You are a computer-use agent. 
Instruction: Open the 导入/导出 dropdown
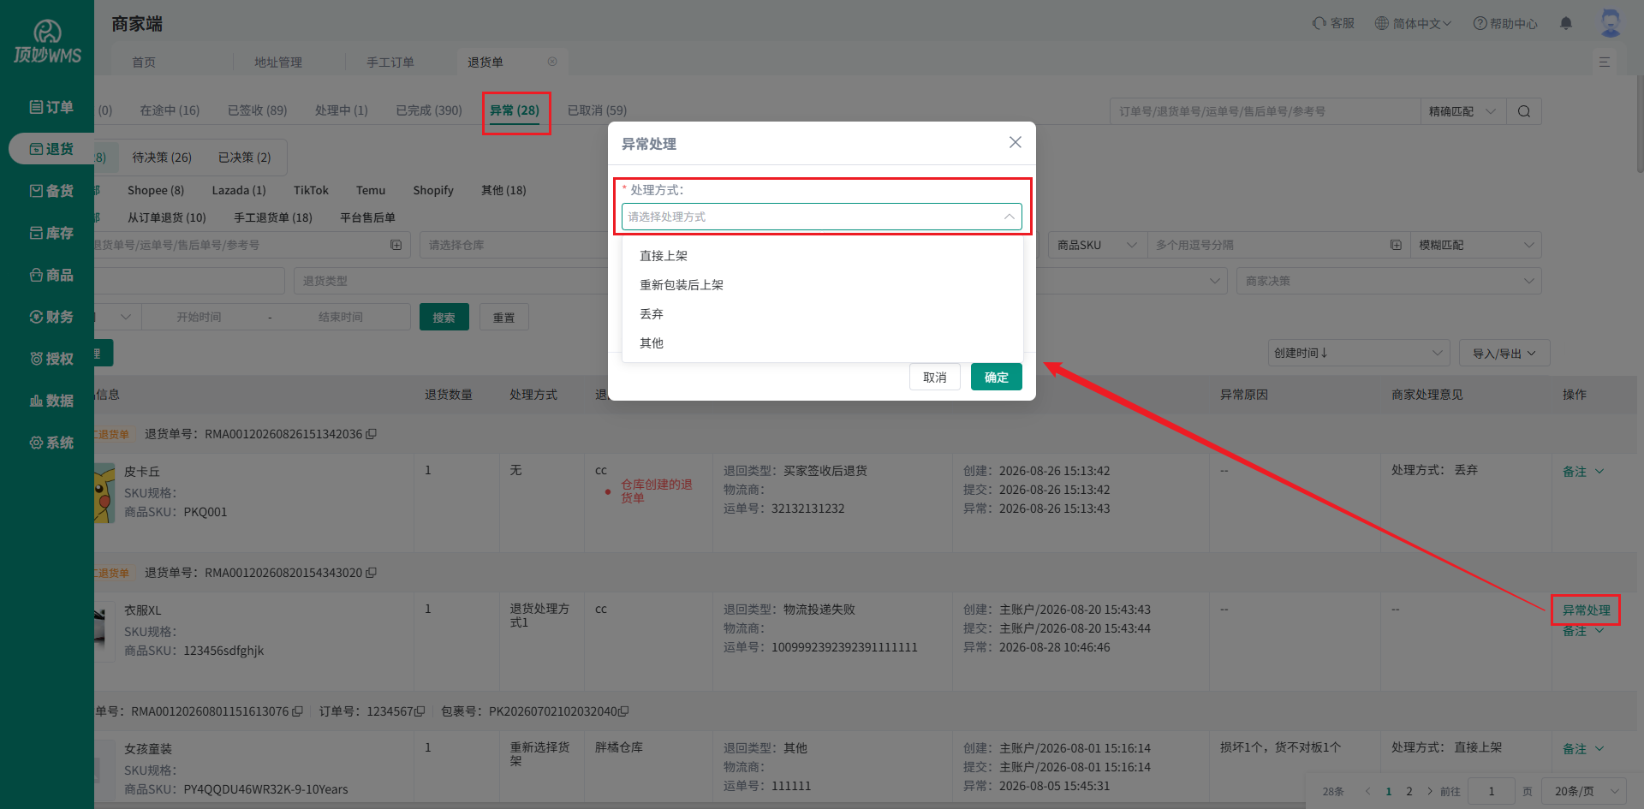pyautogui.click(x=1504, y=353)
